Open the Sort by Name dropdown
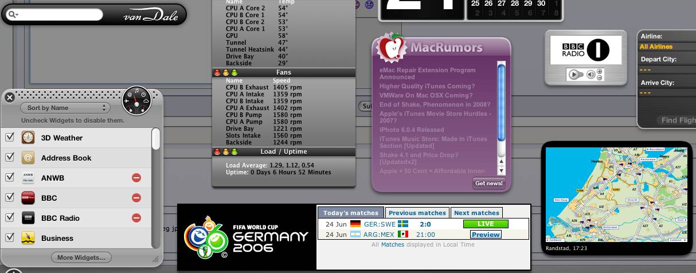The image size is (696, 273). point(65,108)
